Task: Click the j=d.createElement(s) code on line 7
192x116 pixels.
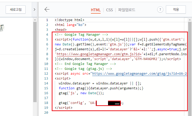Action: (x=74, y=49)
